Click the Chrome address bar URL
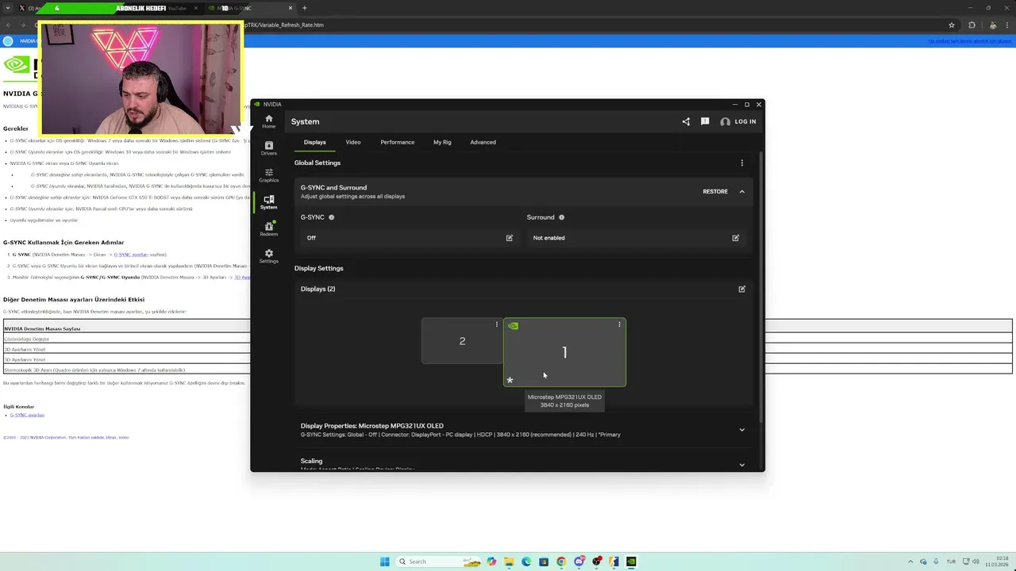This screenshot has width=1016, height=571. coord(284,25)
